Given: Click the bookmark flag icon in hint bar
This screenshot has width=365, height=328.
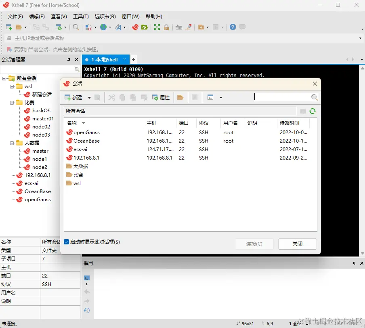Looking at the screenshot, I should (x=9, y=49).
